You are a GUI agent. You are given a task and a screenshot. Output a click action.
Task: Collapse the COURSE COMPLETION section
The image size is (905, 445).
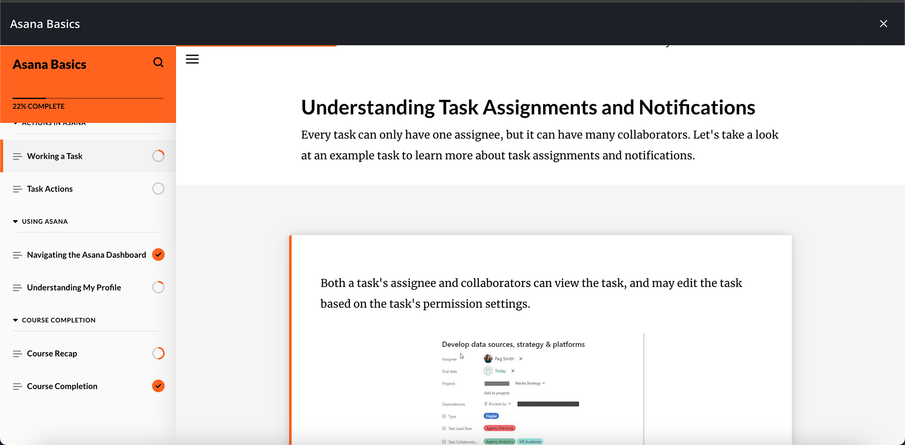tap(54, 320)
